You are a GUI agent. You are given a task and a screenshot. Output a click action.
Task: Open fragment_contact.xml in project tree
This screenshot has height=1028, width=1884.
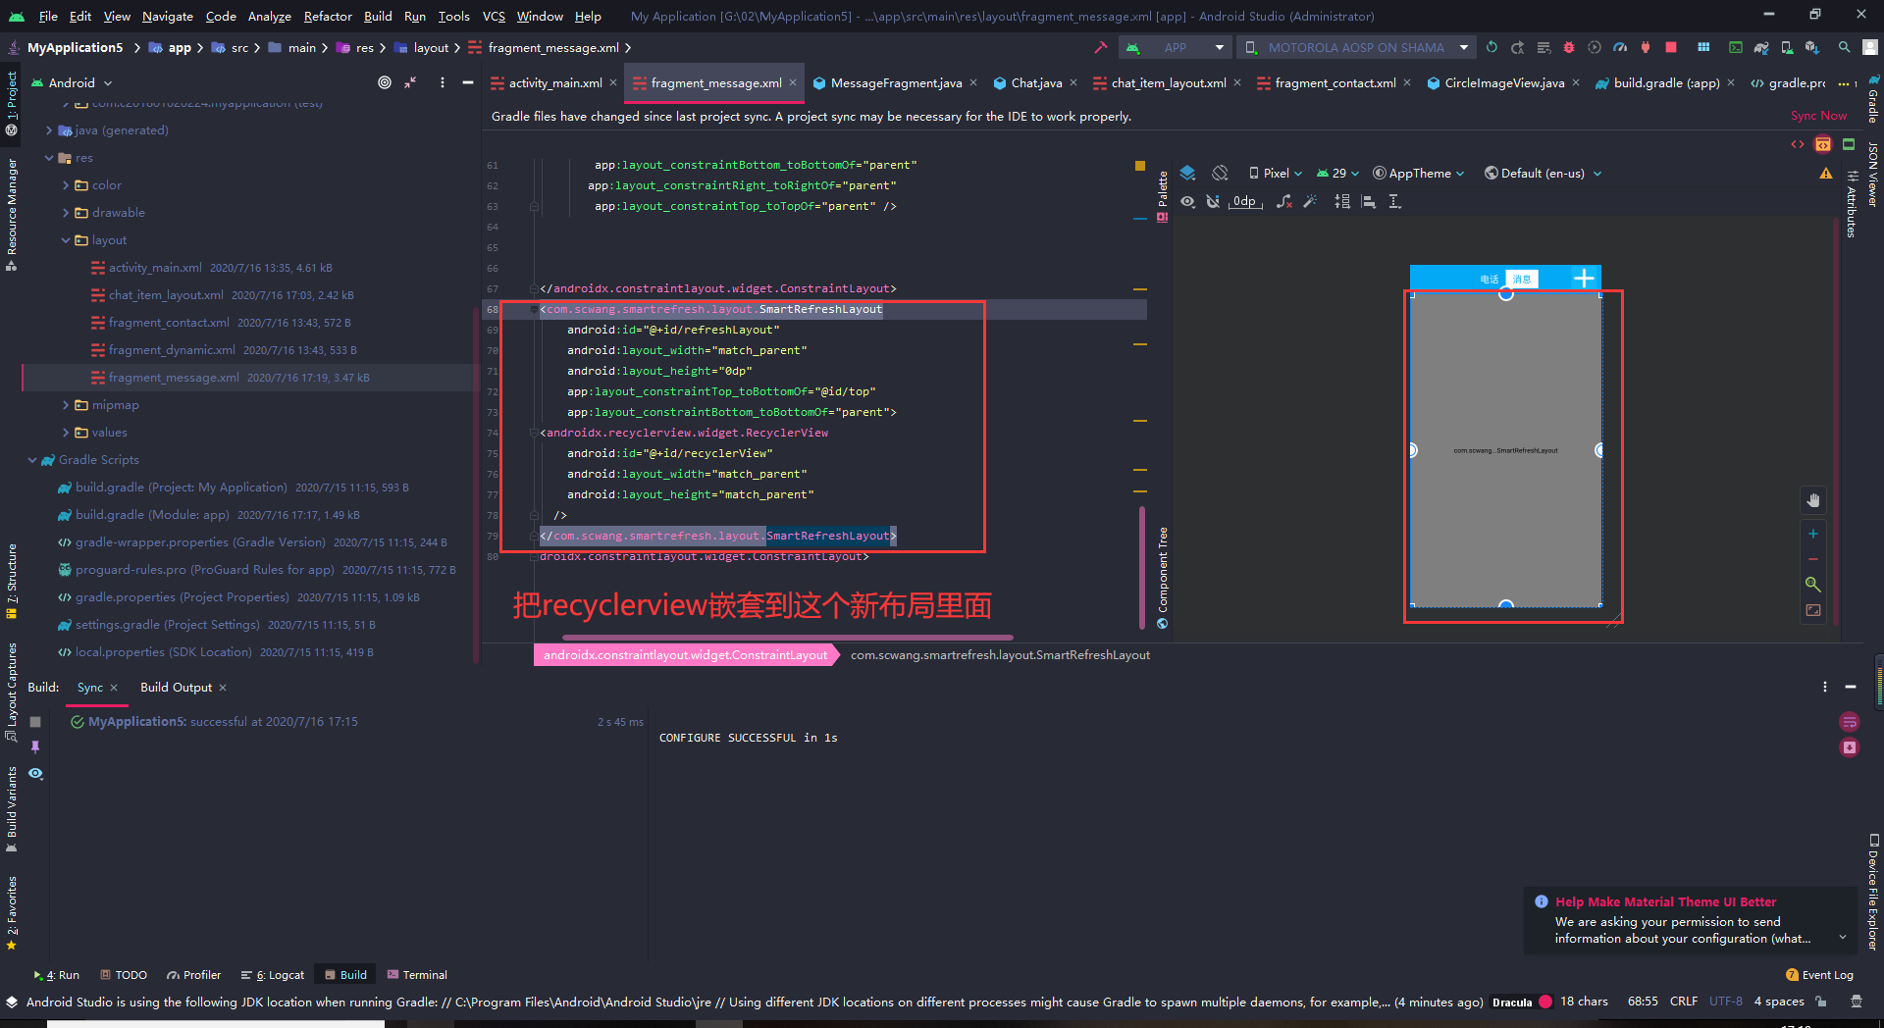click(169, 323)
